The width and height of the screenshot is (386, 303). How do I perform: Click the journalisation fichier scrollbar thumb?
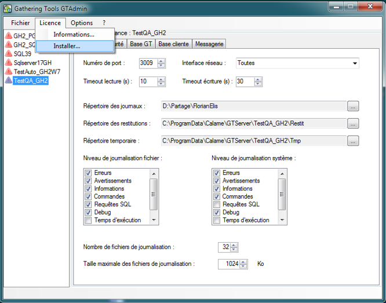(154, 194)
